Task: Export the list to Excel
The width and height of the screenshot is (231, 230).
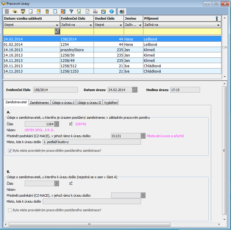Action: (x=79, y=12)
